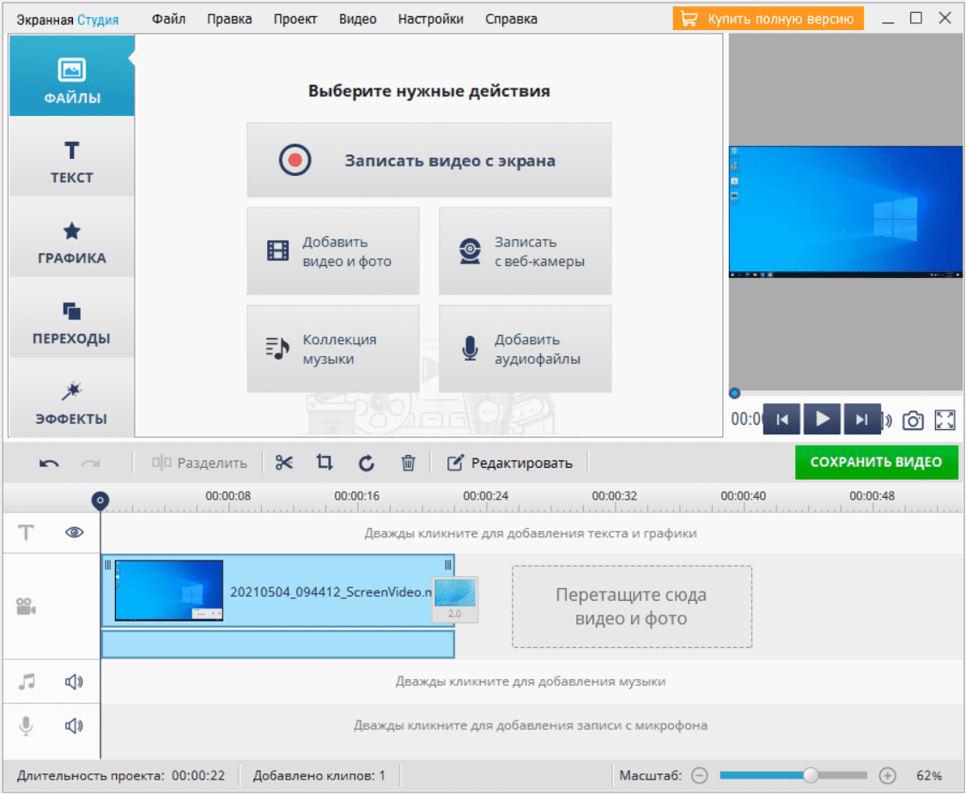Click the clip's left trim handle

[108, 565]
